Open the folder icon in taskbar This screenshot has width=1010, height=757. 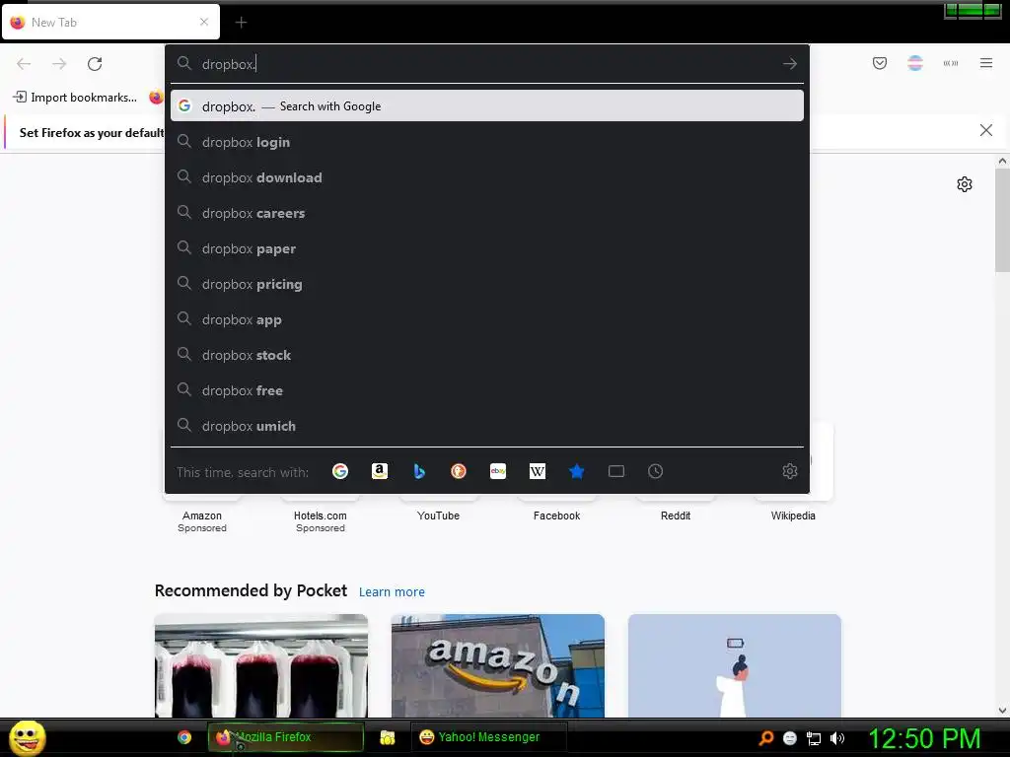point(387,737)
